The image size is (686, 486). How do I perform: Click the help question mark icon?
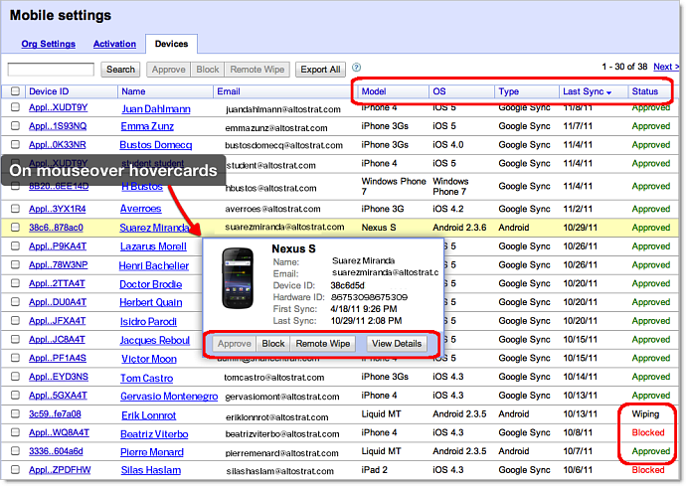tap(357, 68)
